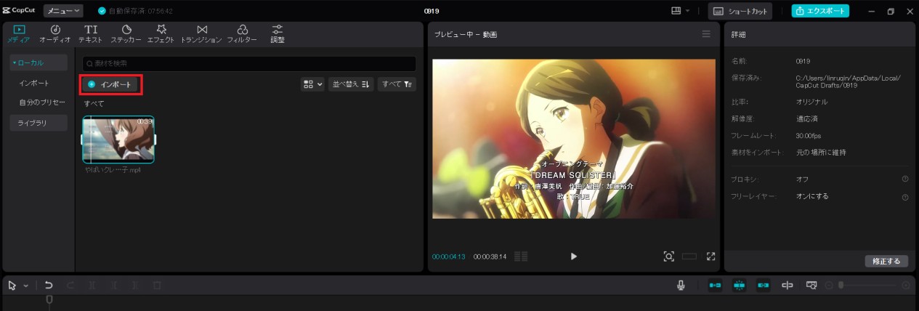This screenshot has width=919, height=311.
Task: Open the すべて filter dropdown
Action: click(397, 84)
